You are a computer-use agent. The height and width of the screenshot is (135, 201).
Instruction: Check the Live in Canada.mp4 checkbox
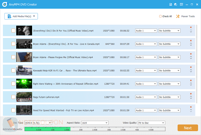pos(13,44)
